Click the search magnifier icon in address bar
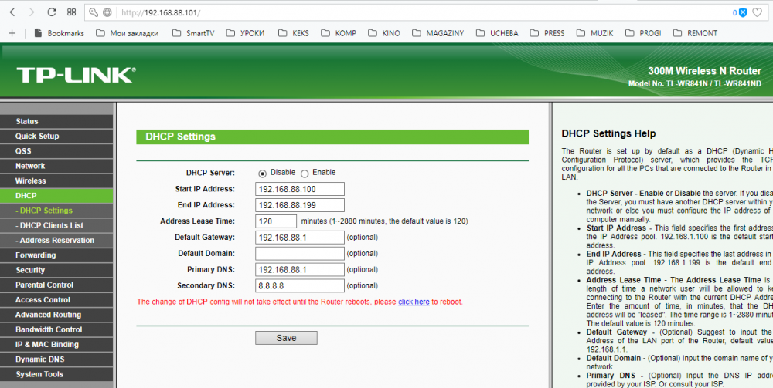 coord(94,12)
